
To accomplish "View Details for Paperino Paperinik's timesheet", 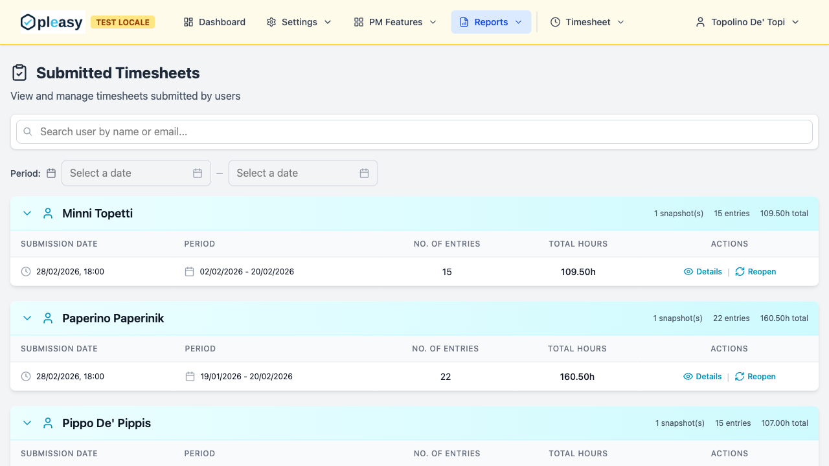I will 703,377.
